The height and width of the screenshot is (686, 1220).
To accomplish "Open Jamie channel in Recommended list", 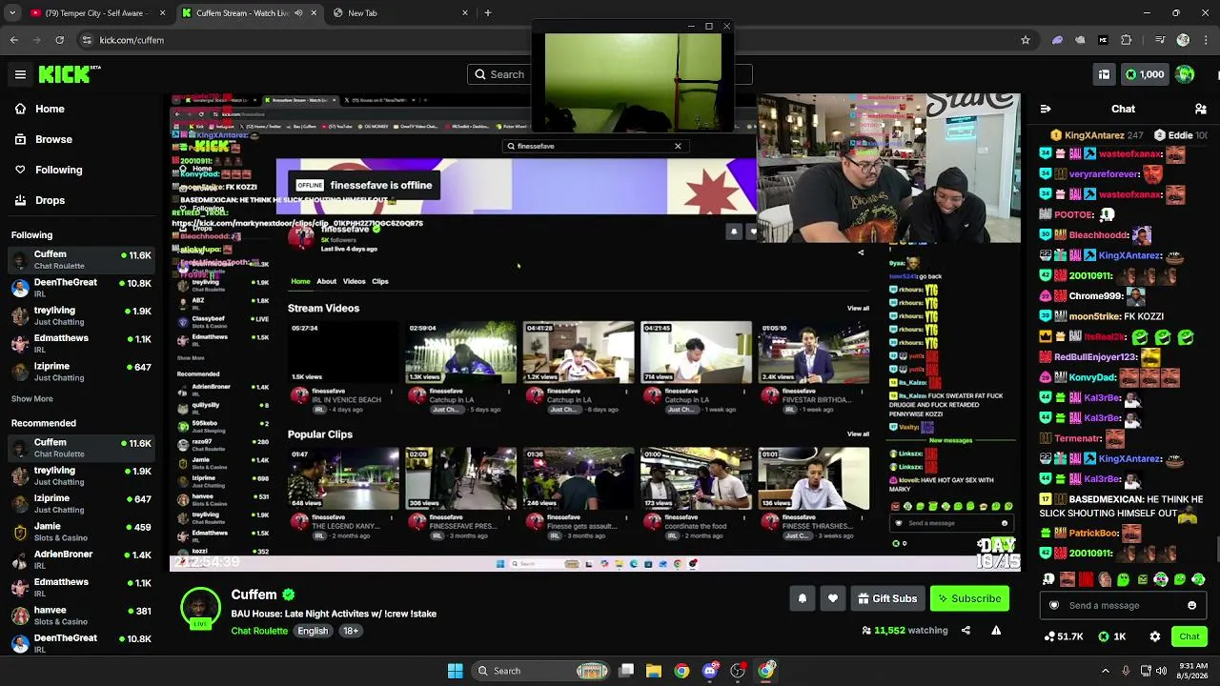I will click(x=82, y=532).
